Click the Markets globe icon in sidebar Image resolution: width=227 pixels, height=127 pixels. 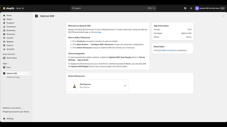(4, 41)
